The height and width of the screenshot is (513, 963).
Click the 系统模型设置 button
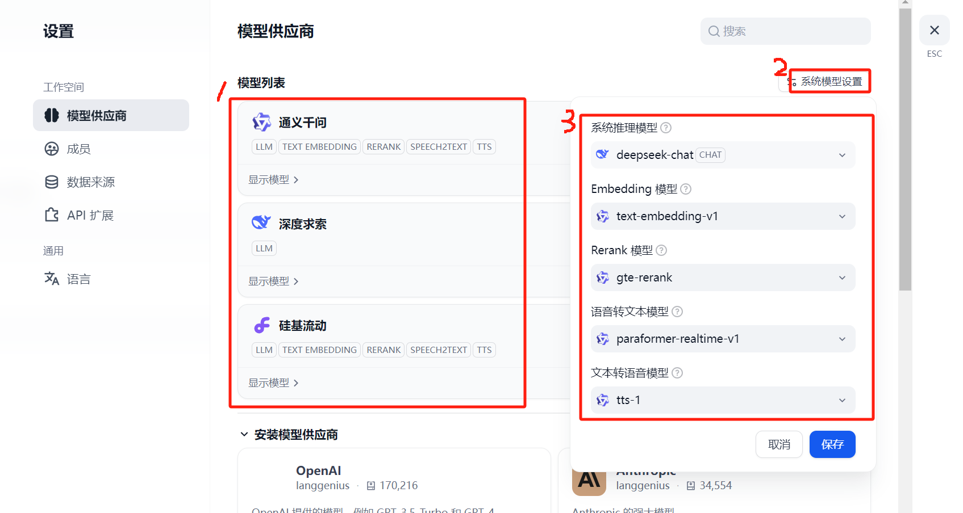tap(824, 81)
